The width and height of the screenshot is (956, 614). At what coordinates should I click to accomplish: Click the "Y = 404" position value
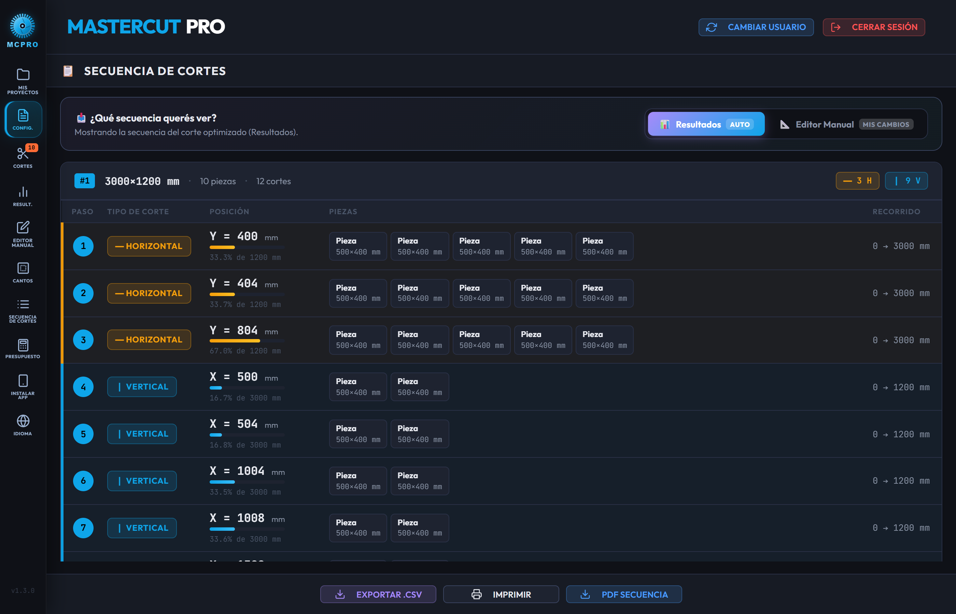234,283
